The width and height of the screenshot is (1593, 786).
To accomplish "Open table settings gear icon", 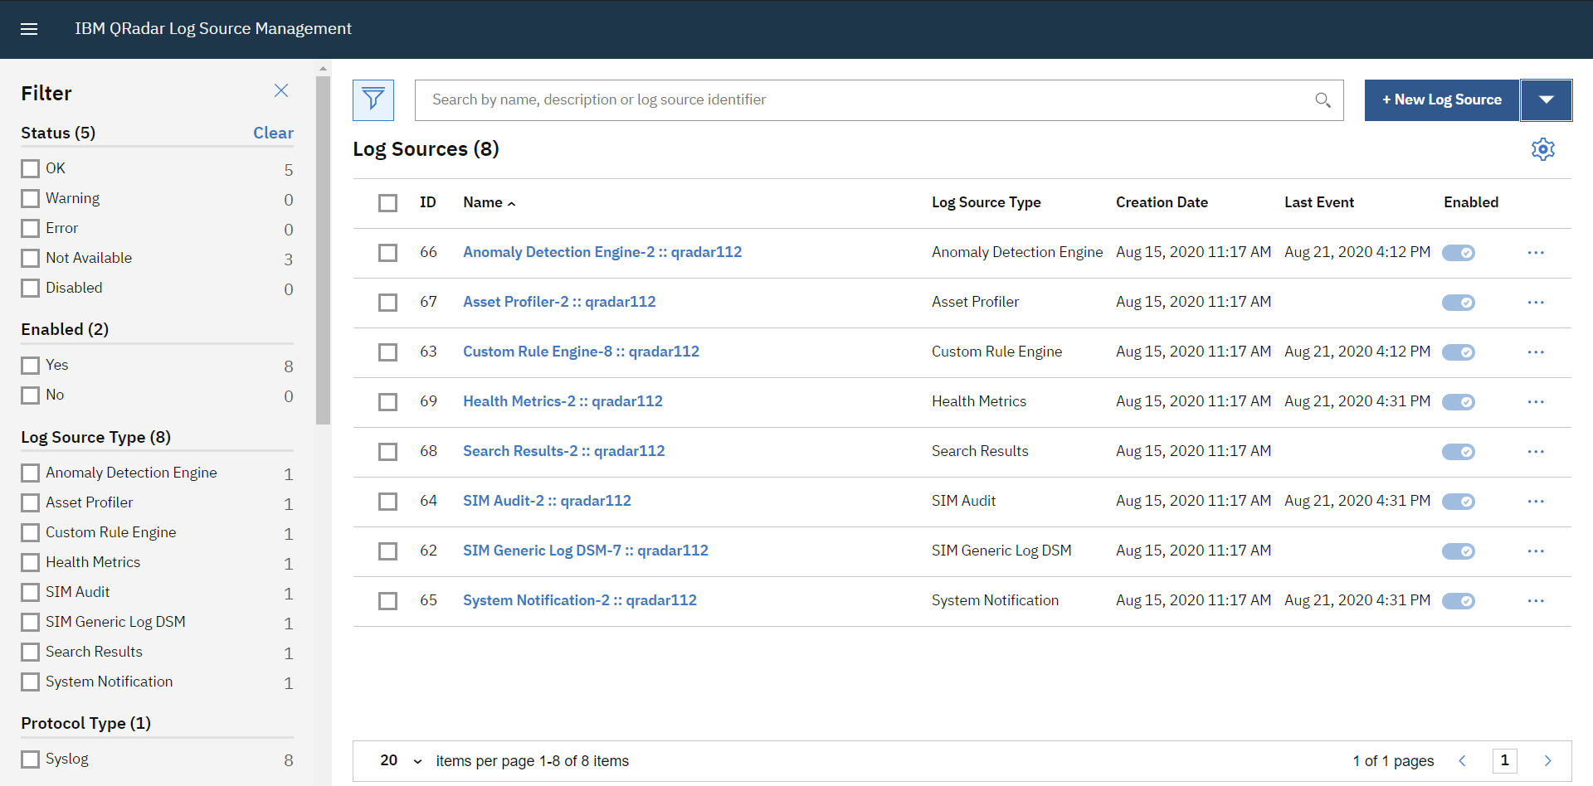I will (x=1542, y=149).
